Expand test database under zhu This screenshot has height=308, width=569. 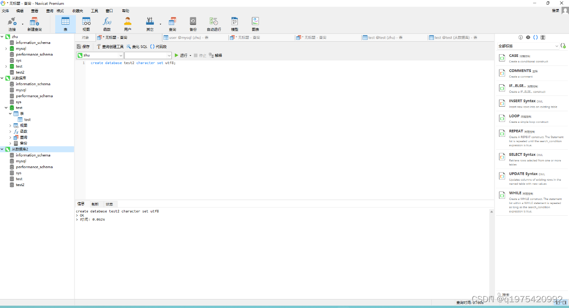coord(6,66)
